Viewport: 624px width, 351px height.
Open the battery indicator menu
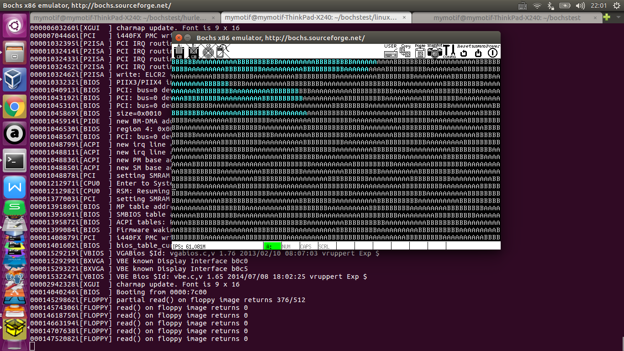[x=565, y=5]
